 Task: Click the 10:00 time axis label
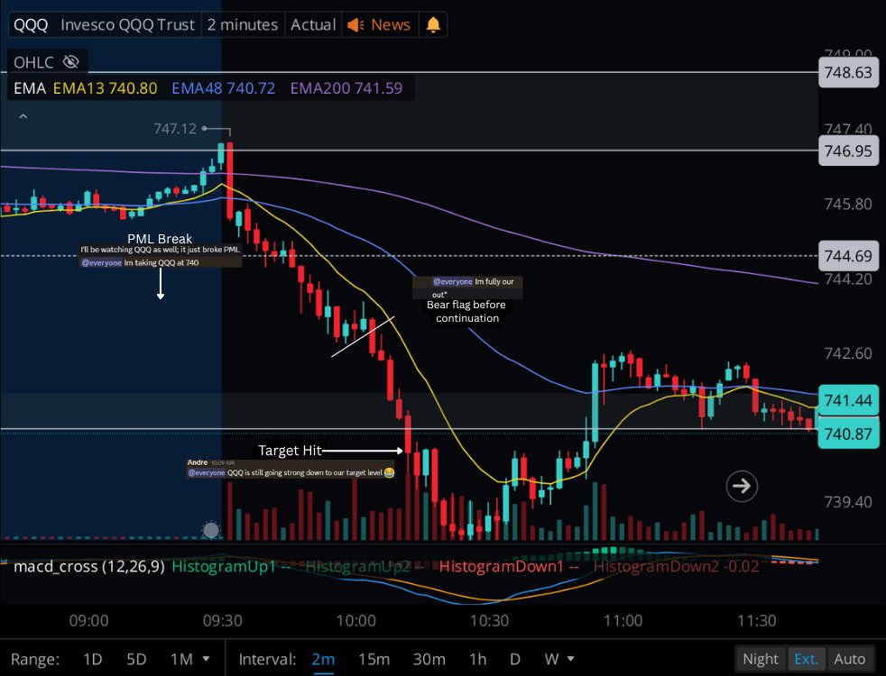pos(356,621)
